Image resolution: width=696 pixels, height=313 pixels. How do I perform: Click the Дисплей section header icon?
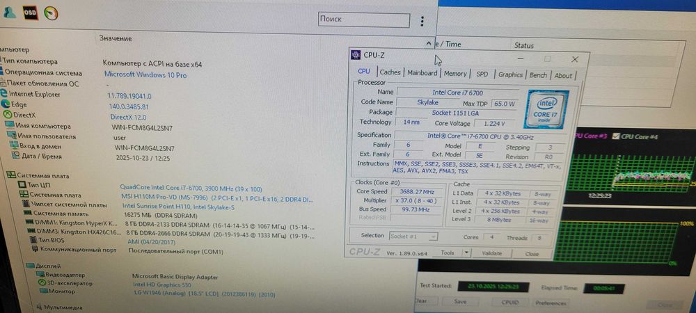coord(30,266)
